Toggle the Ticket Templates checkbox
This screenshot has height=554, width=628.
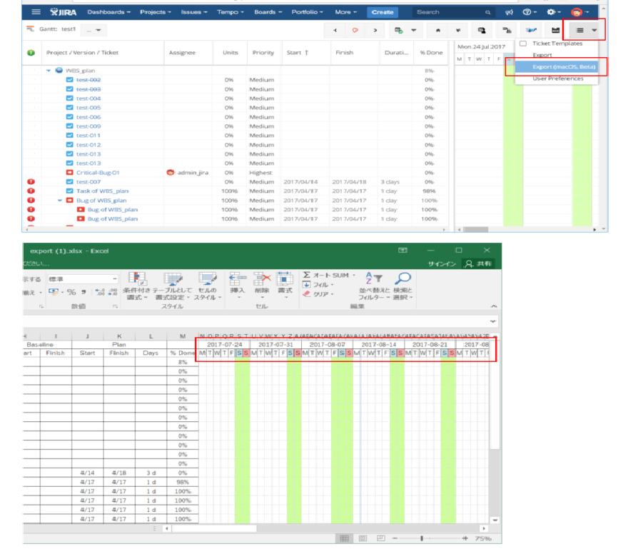click(x=523, y=44)
